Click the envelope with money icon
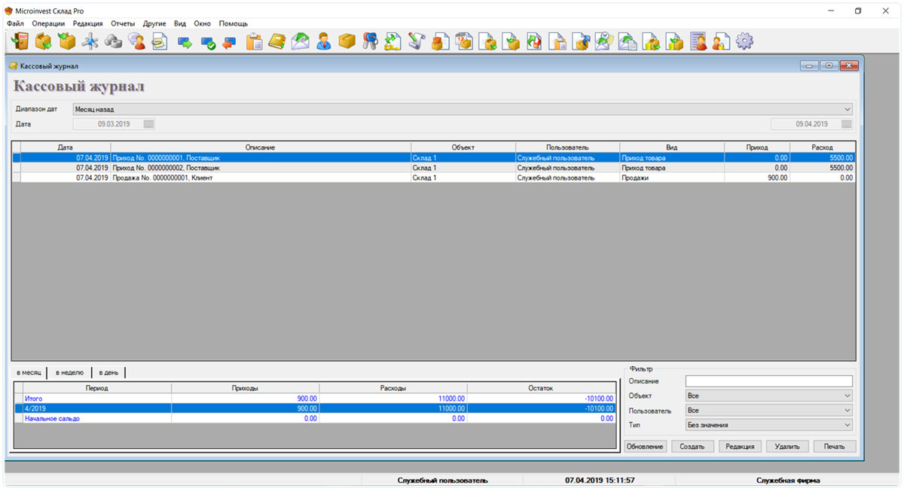 tap(301, 41)
